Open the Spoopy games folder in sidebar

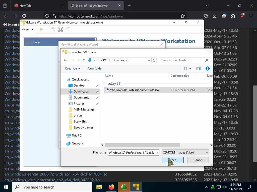[x=83, y=127]
